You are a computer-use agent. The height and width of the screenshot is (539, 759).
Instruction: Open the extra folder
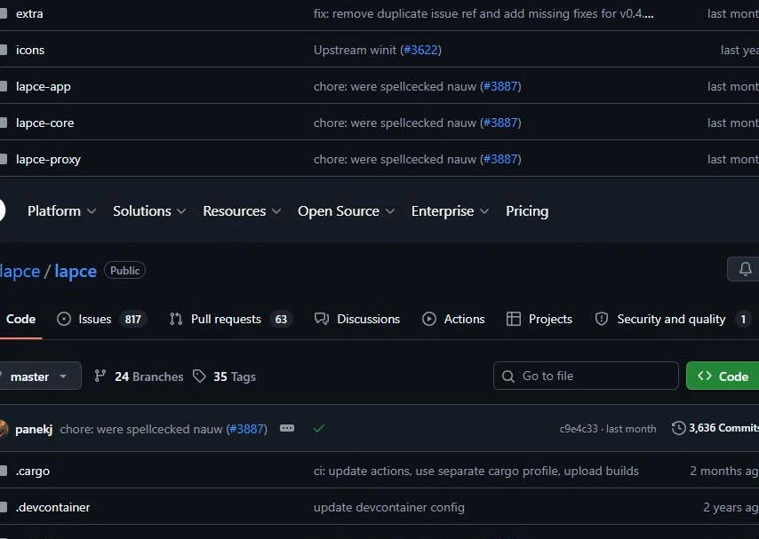[29, 13]
